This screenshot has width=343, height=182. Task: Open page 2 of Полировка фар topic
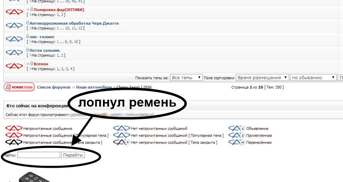(x=62, y=15)
